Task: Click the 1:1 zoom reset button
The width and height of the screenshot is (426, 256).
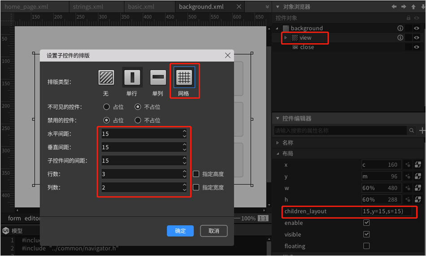Action: pyautogui.click(x=263, y=218)
